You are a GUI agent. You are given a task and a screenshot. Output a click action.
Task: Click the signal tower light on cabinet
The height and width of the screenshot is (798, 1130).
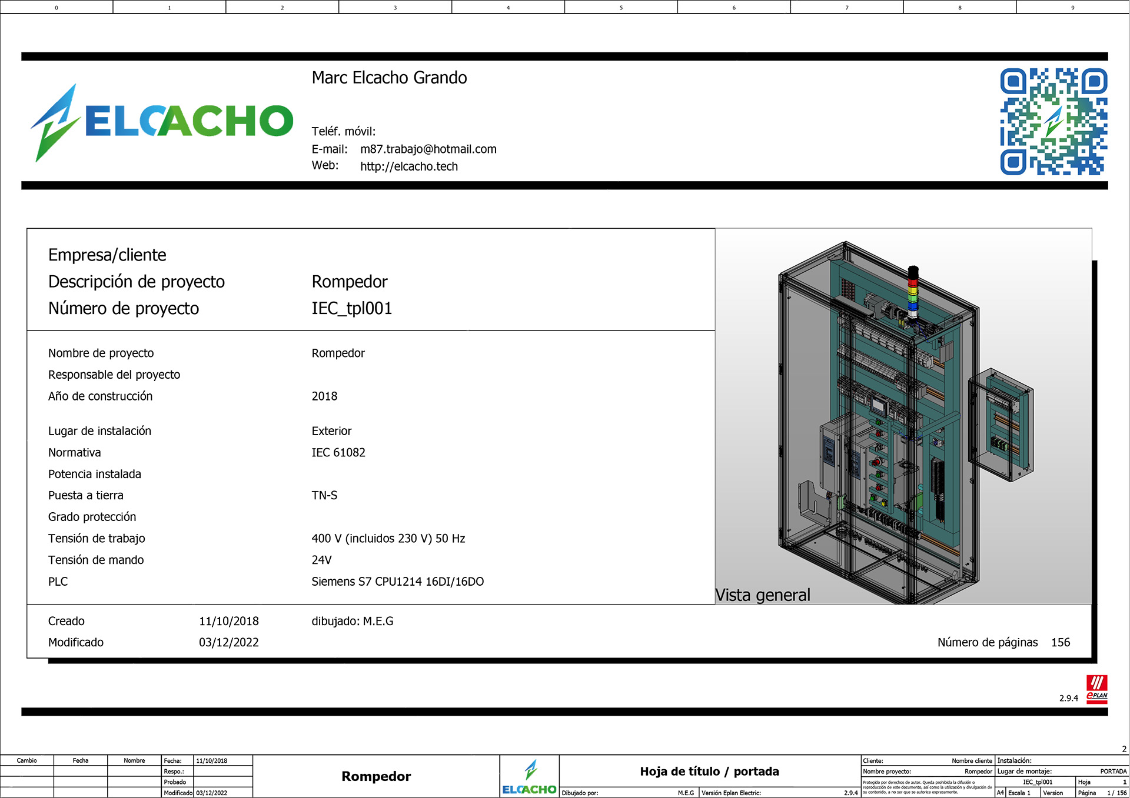tap(912, 292)
